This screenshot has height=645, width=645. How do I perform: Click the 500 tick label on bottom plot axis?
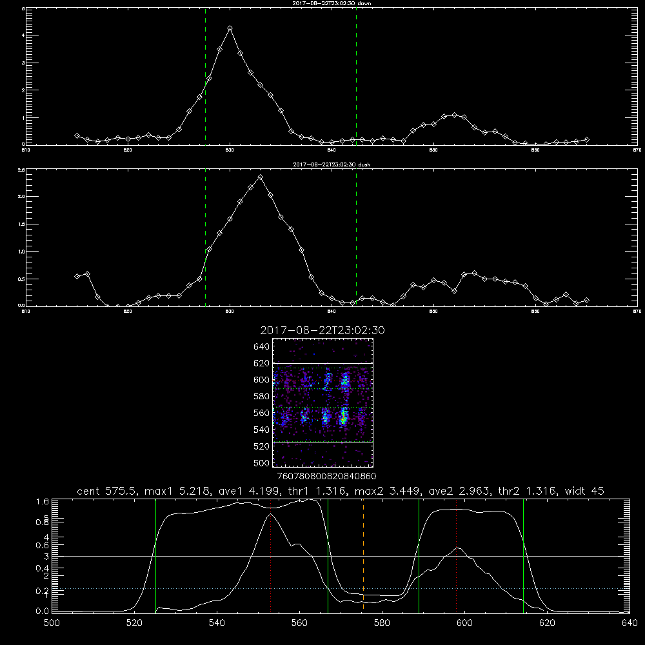click(x=52, y=623)
